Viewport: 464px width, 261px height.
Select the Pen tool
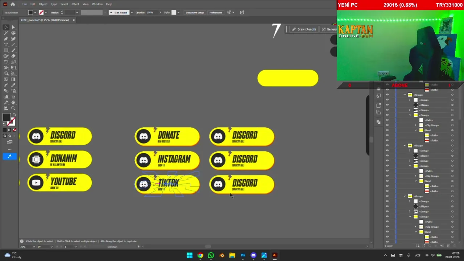(x=6, y=39)
